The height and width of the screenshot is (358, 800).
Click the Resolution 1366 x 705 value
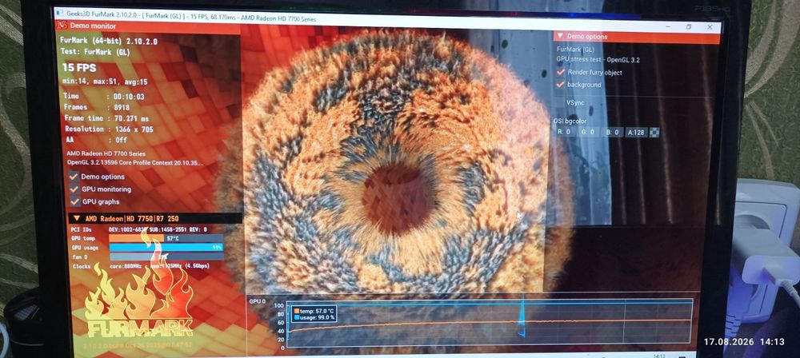pyautogui.click(x=133, y=129)
